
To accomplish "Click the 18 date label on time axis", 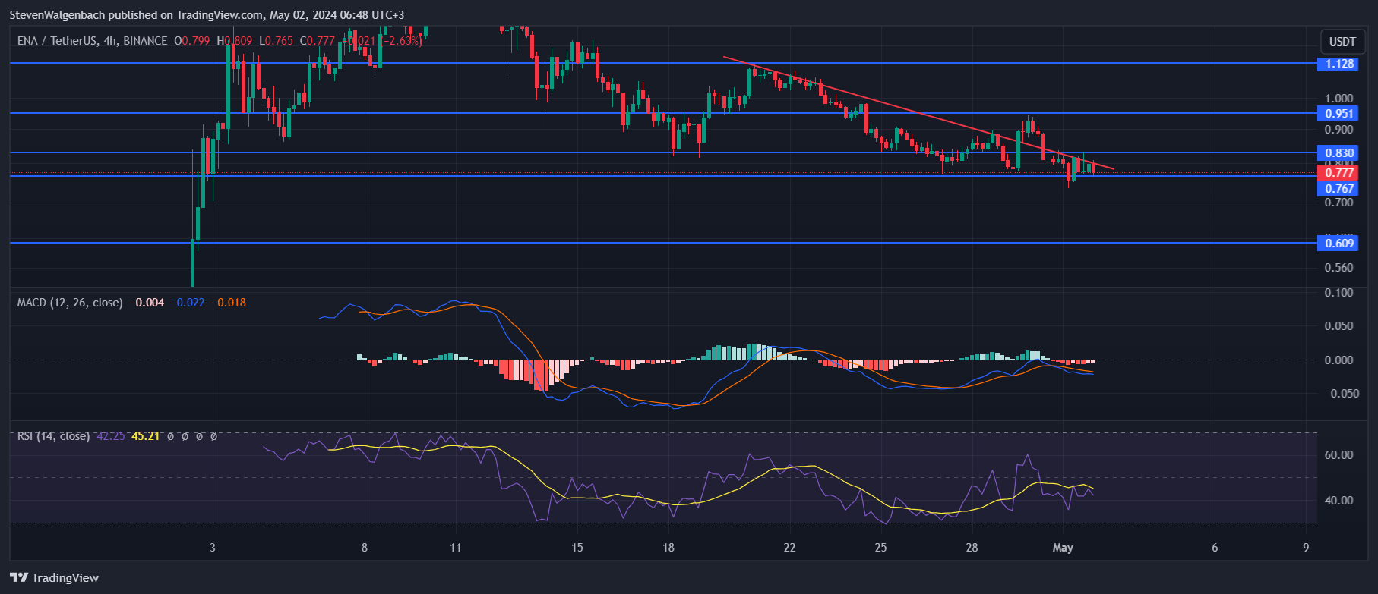I will point(668,548).
